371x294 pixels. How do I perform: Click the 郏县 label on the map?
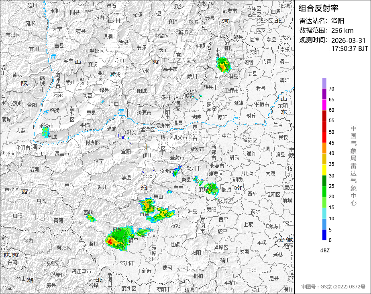(x=186, y=180)
